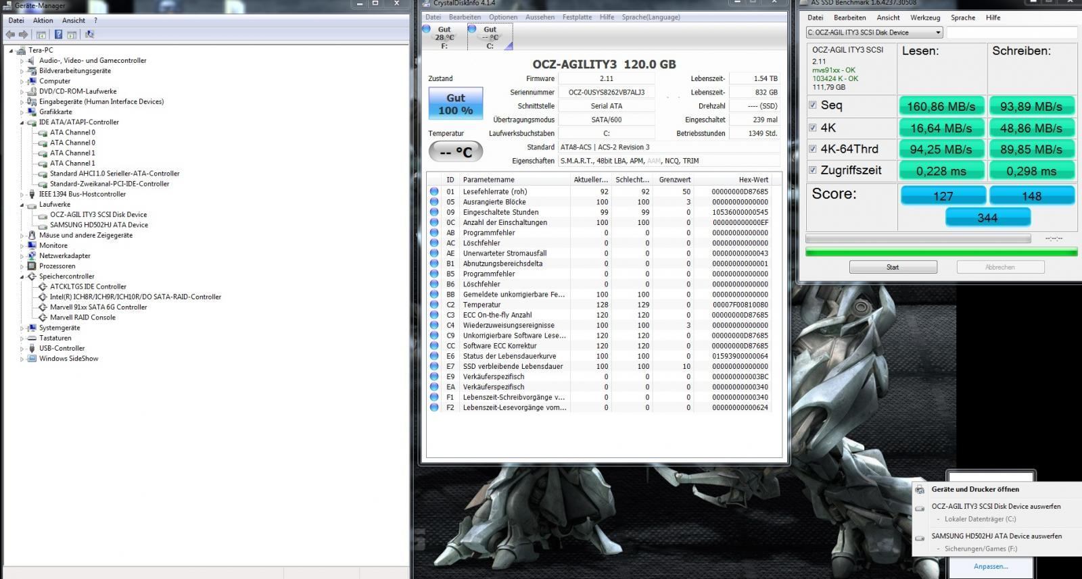Screen dimensions: 1082x579
Task: Click SAMSUNG HD502HJ ATA Device auswerfen
Action: (x=996, y=536)
